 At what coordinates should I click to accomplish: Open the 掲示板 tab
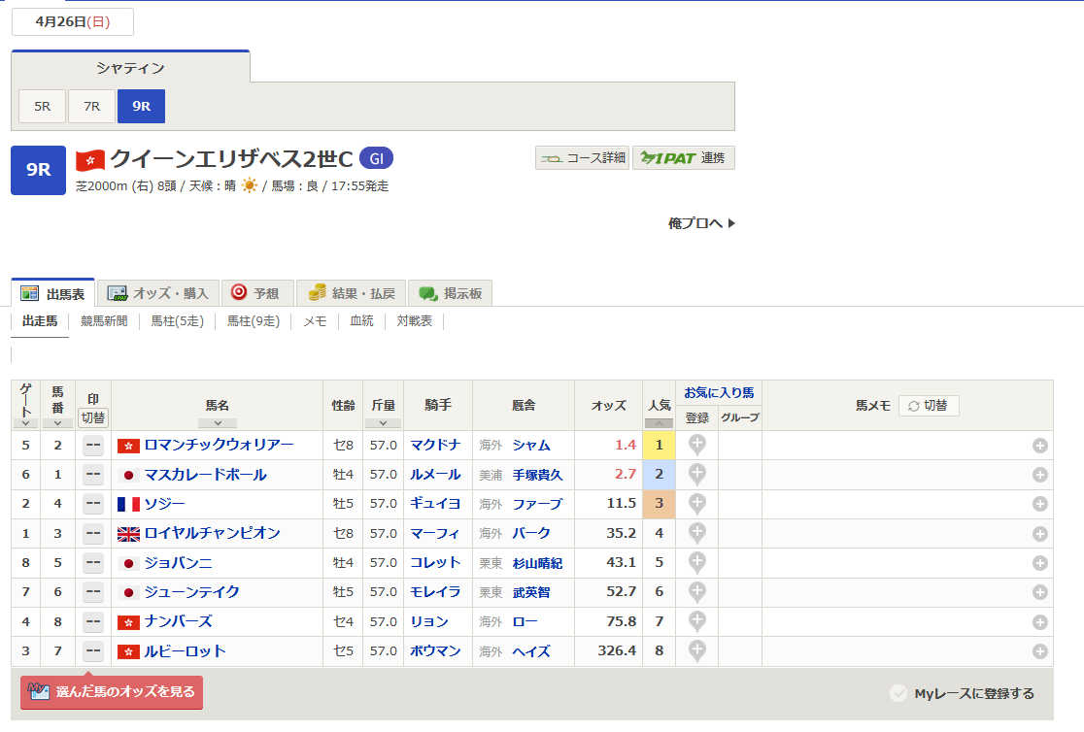point(450,293)
